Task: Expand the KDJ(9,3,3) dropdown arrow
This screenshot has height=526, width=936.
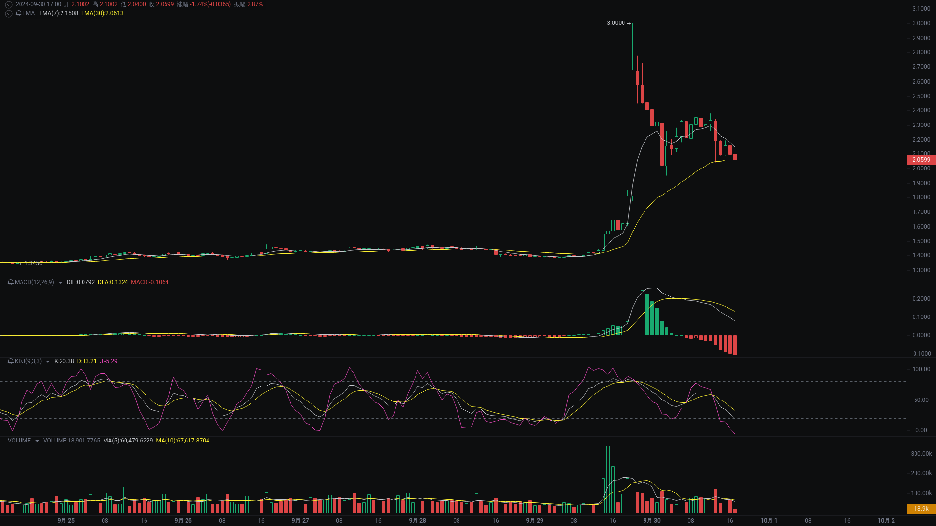Action: pyautogui.click(x=47, y=361)
